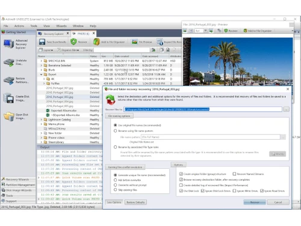Click the Inspect File Record icon
This screenshot has width=301, height=226.
point(160,42)
